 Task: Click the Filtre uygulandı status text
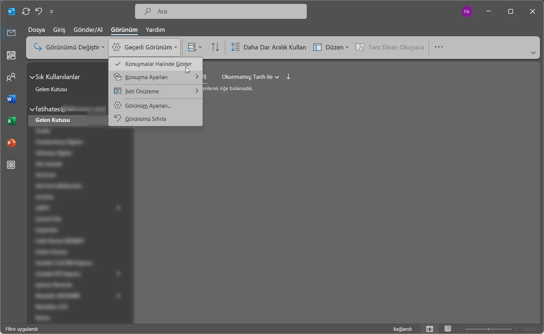pyautogui.click(x=22, y=329)
